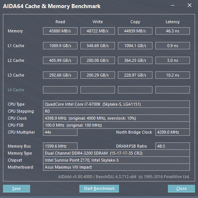Click the Motherboard Asus Maximus VIII Impact field

pyautogui.click(x=116, y=167)
